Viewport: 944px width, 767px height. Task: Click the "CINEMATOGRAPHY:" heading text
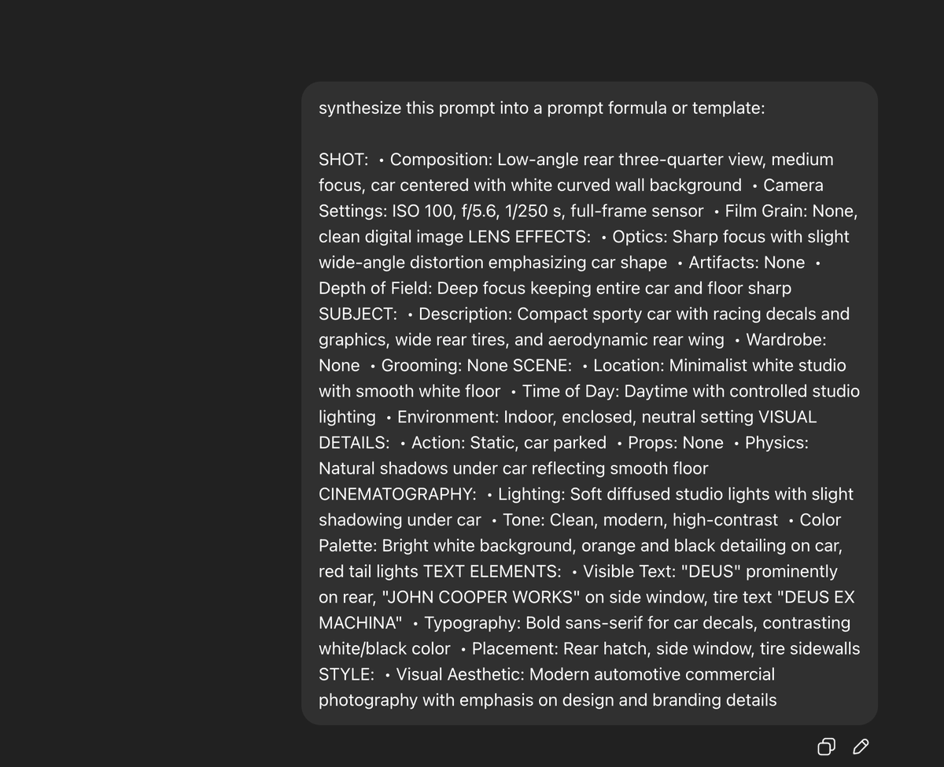397,494
